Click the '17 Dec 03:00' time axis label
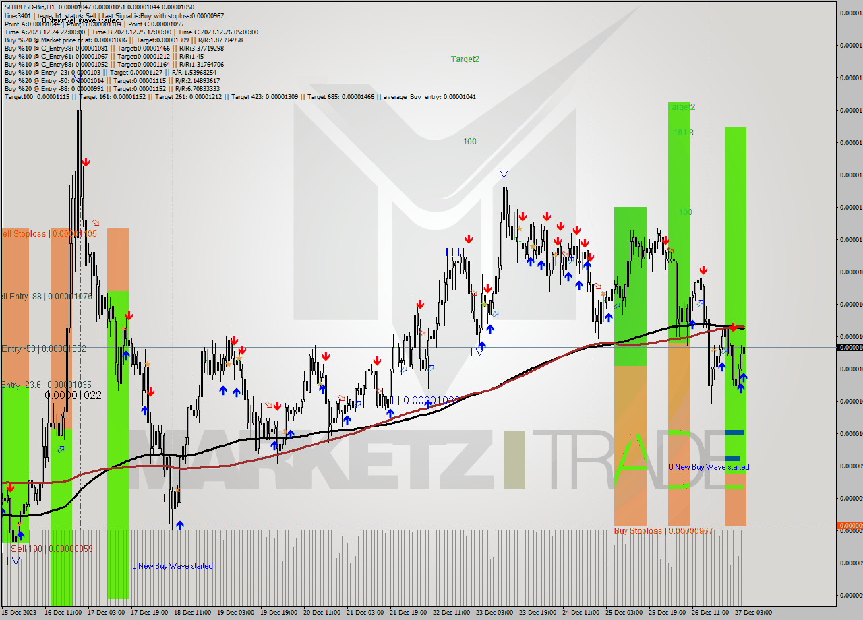Image resolution: width=863 pixels, height=620 pixels. pyautogui.click(x=106, y=613)
